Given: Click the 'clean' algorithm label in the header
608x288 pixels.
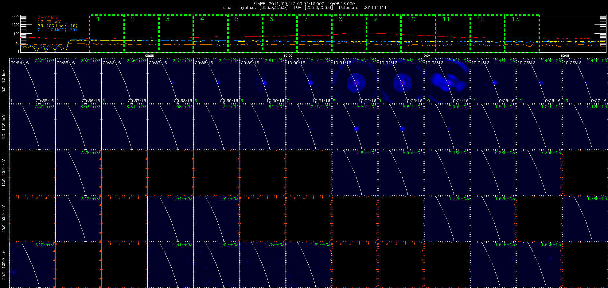Looking at the screenshot, I should tap(228, 8).
